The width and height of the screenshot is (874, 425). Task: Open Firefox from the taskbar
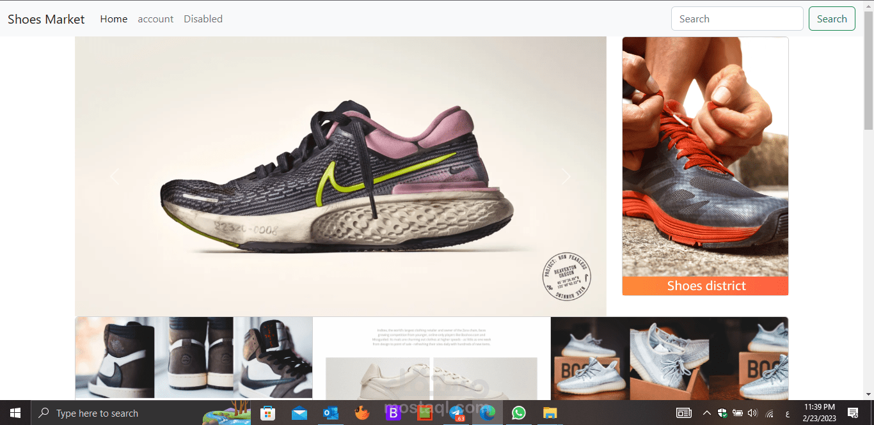[x=362, y=413]
